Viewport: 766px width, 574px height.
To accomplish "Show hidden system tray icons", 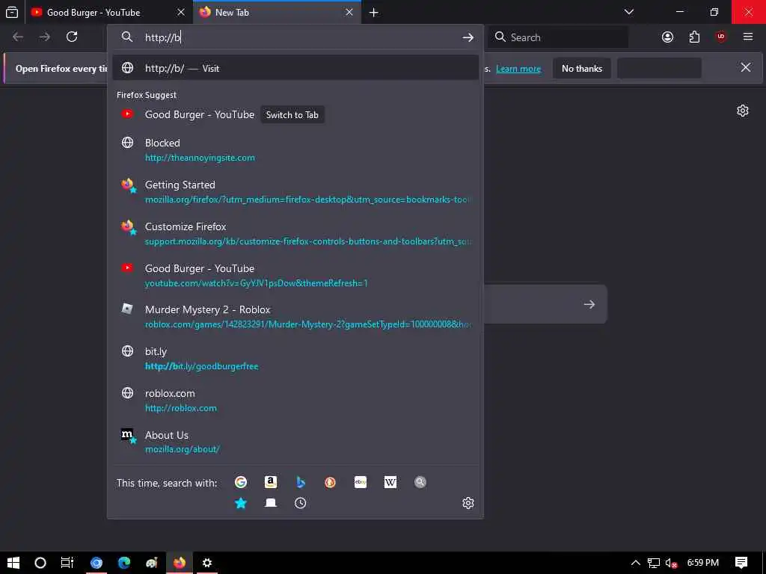I will [636, 563].
